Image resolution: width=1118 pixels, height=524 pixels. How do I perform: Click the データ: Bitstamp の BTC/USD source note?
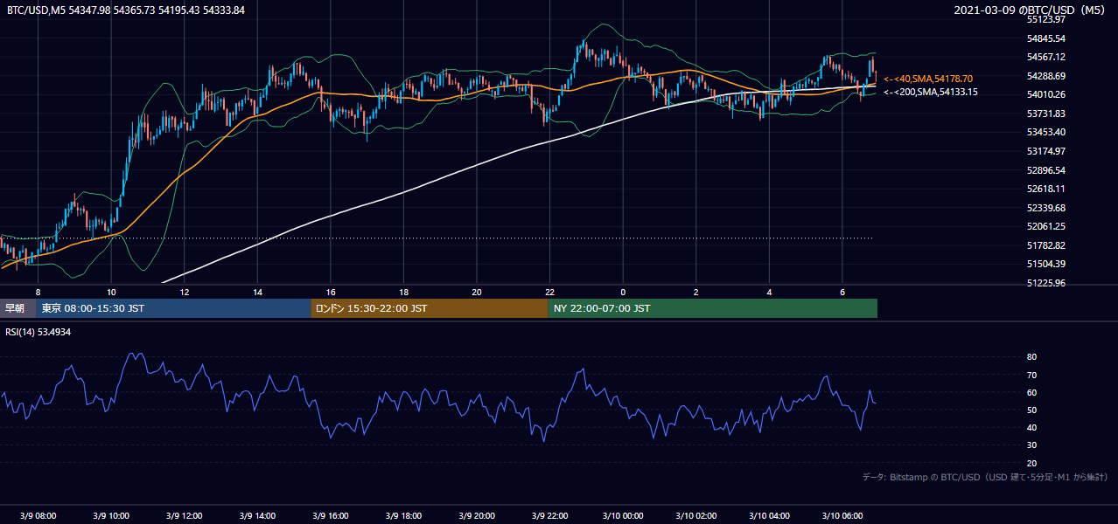(x=985, y=477)
